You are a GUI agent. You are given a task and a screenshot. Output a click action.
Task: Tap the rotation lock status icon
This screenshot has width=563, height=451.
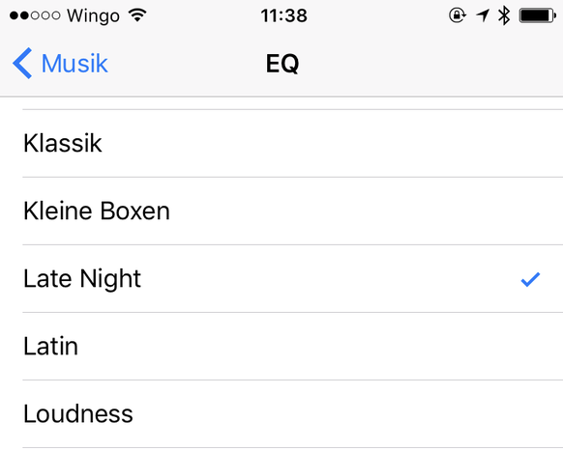(458, 15)
